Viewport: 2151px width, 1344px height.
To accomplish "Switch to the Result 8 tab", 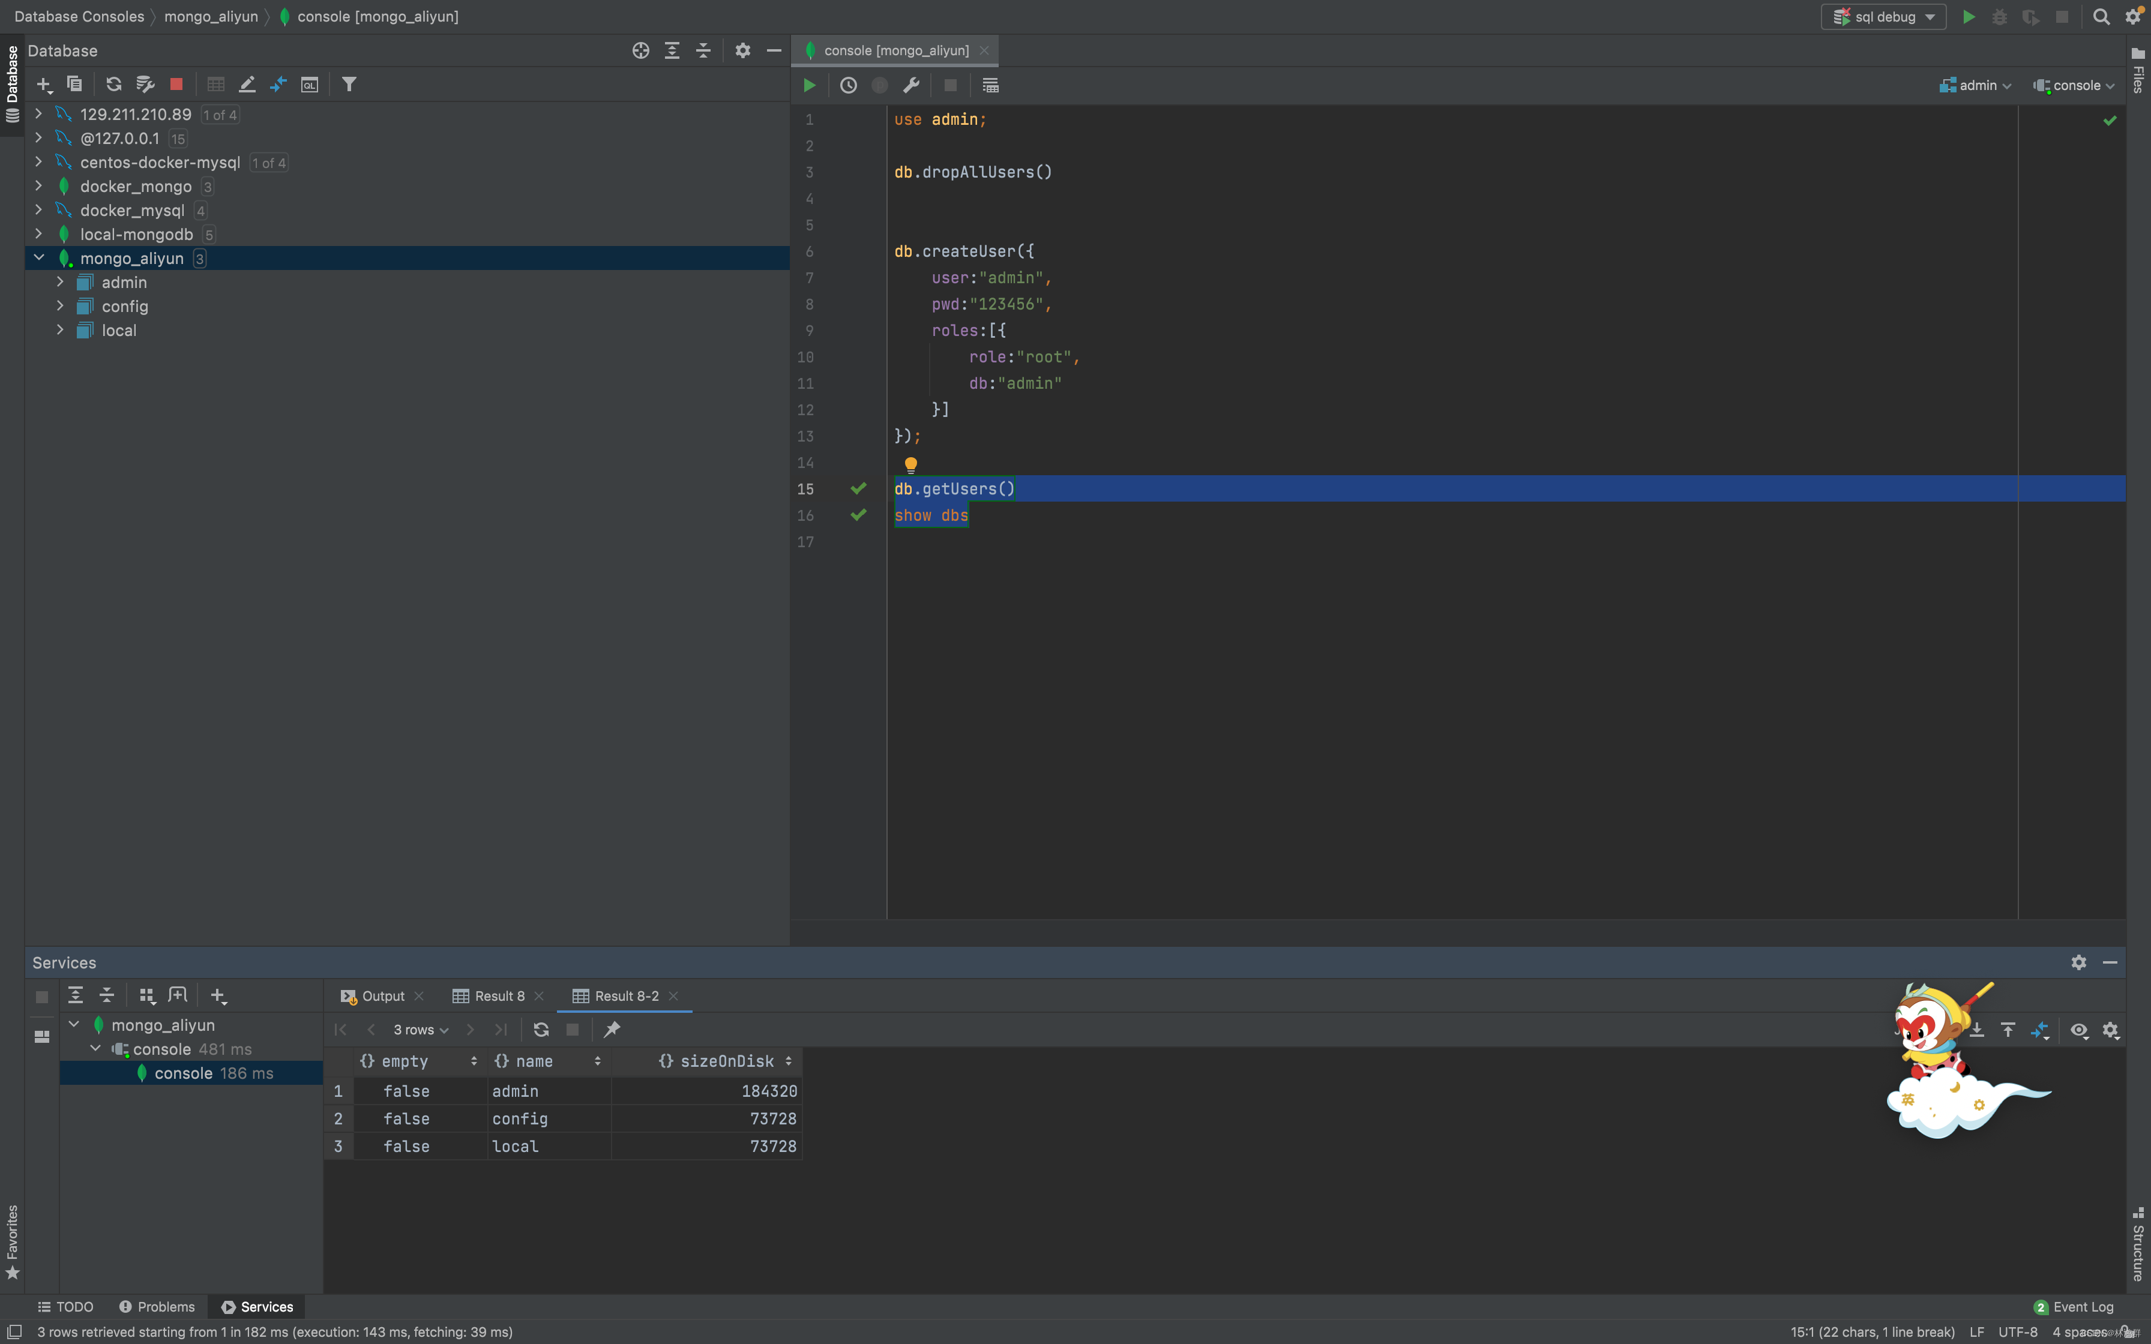I will (499, 995).
